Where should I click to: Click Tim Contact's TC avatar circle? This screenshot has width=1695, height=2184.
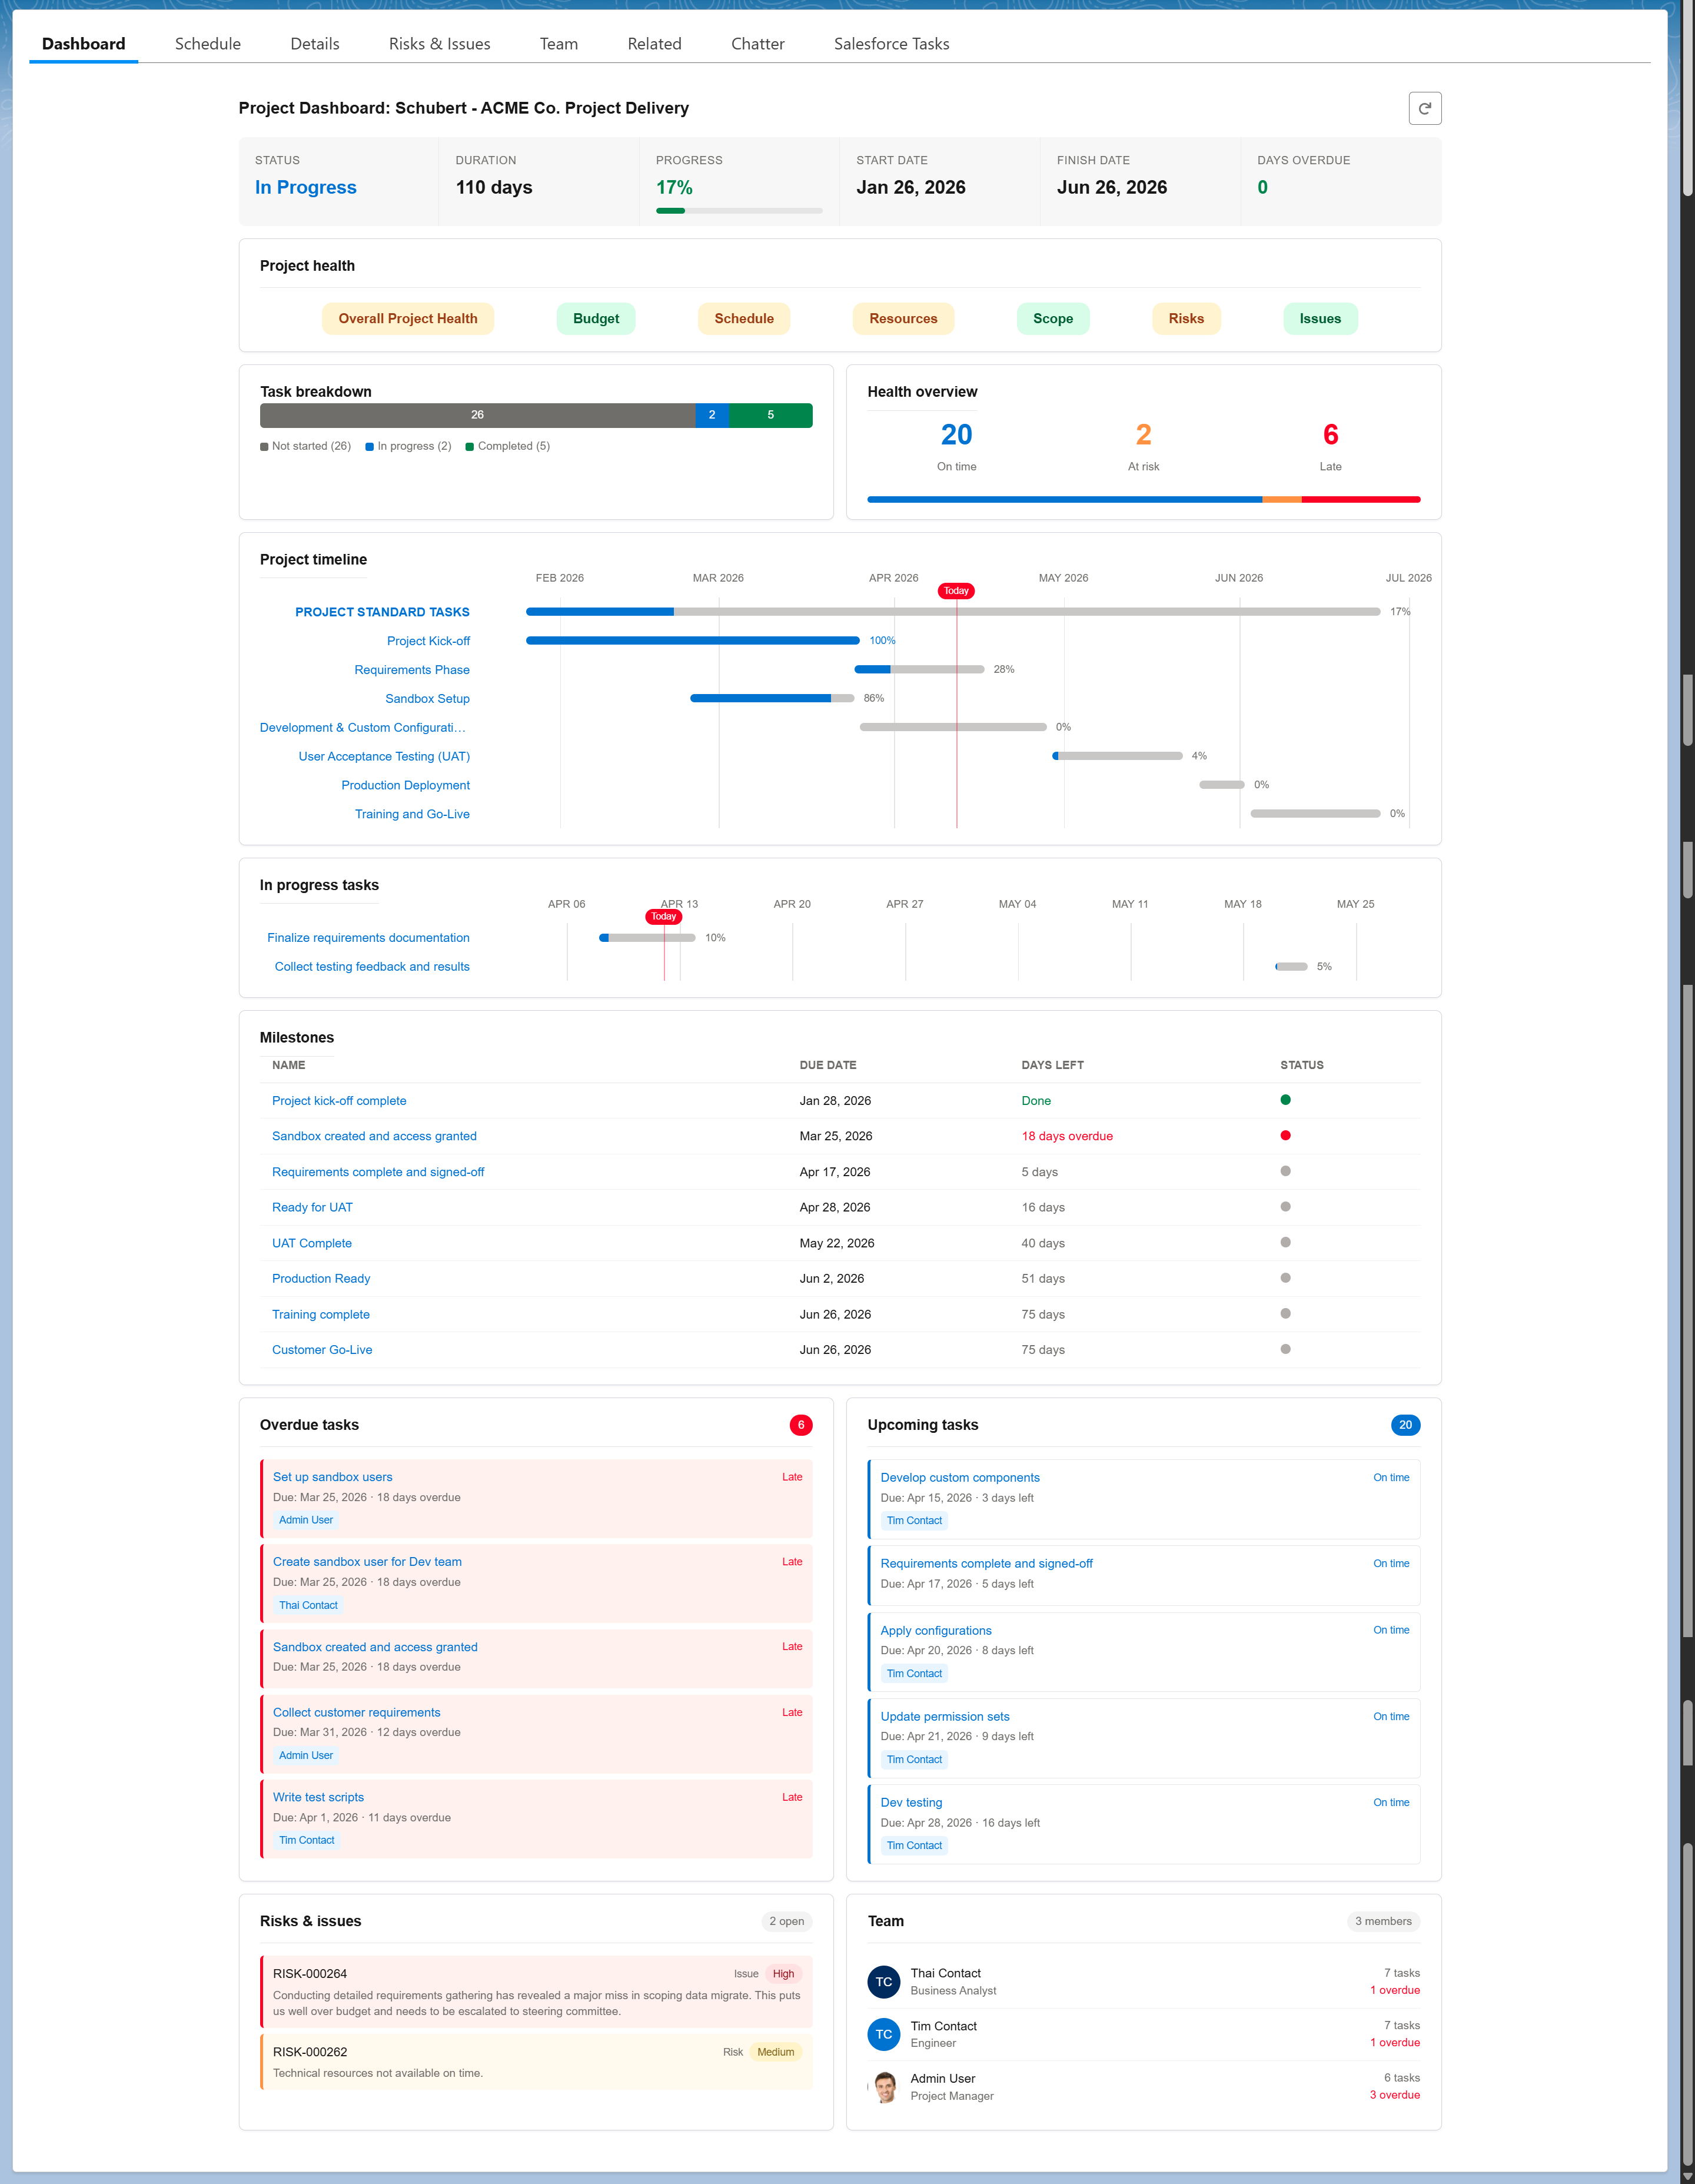pos(884,2034)
